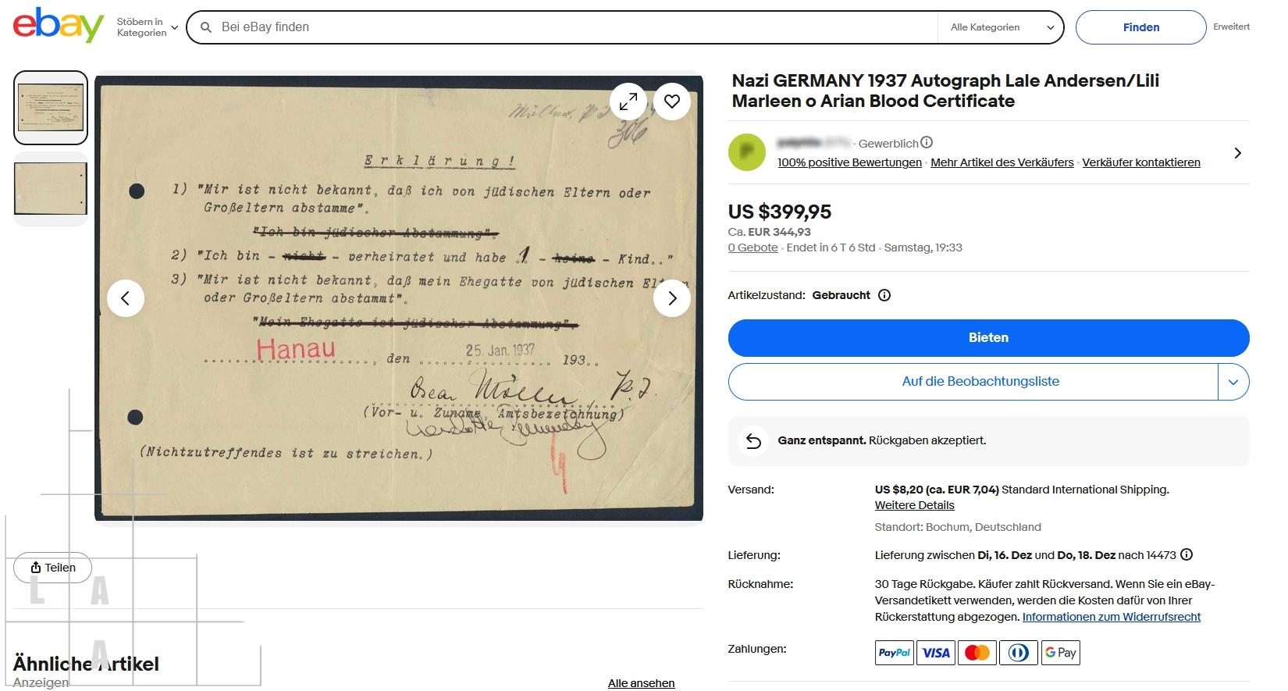Open the Gewerblich info icon
Viewport: 1288px width, 691px height.
click(927, 143)
